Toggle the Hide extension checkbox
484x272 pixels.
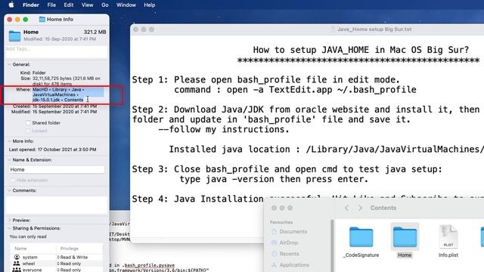(13, 180)
